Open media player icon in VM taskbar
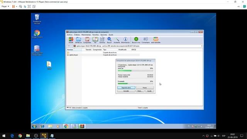 coord(58,126)
